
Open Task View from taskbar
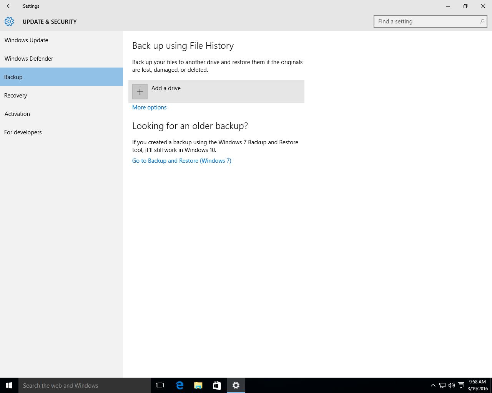(160, 385)
